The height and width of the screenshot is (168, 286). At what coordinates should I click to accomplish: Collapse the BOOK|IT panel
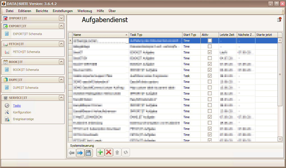point(61,62)
